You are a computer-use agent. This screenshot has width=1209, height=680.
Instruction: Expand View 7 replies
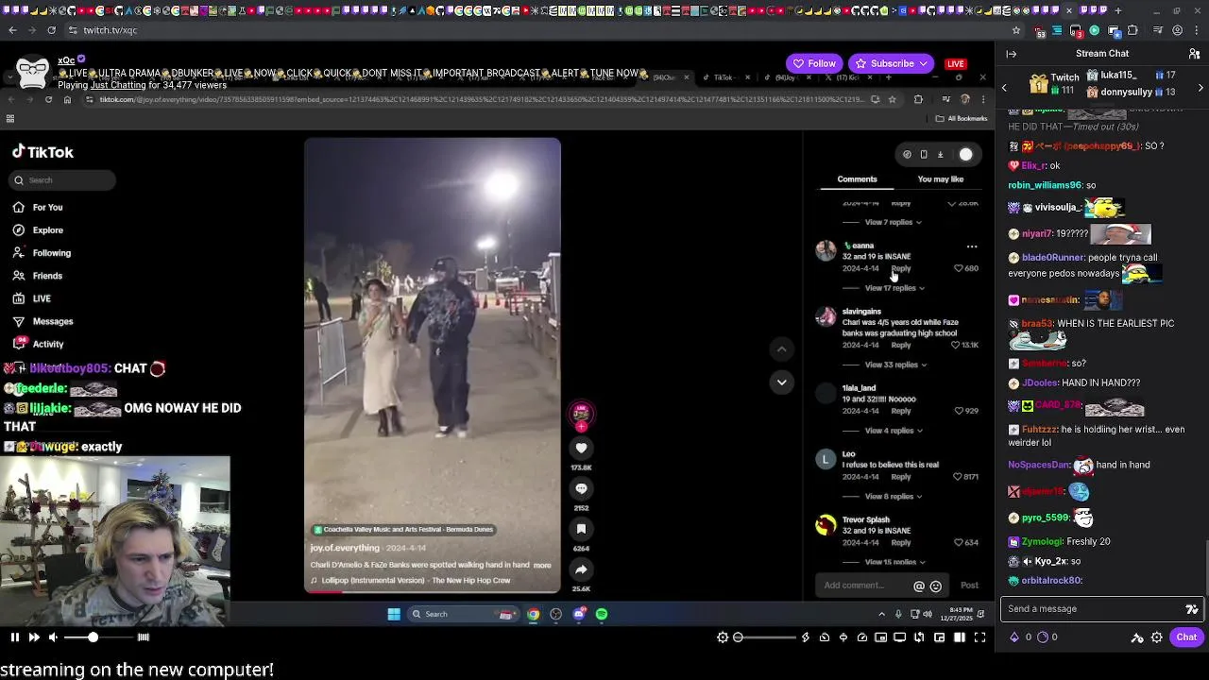pos(893,222)
